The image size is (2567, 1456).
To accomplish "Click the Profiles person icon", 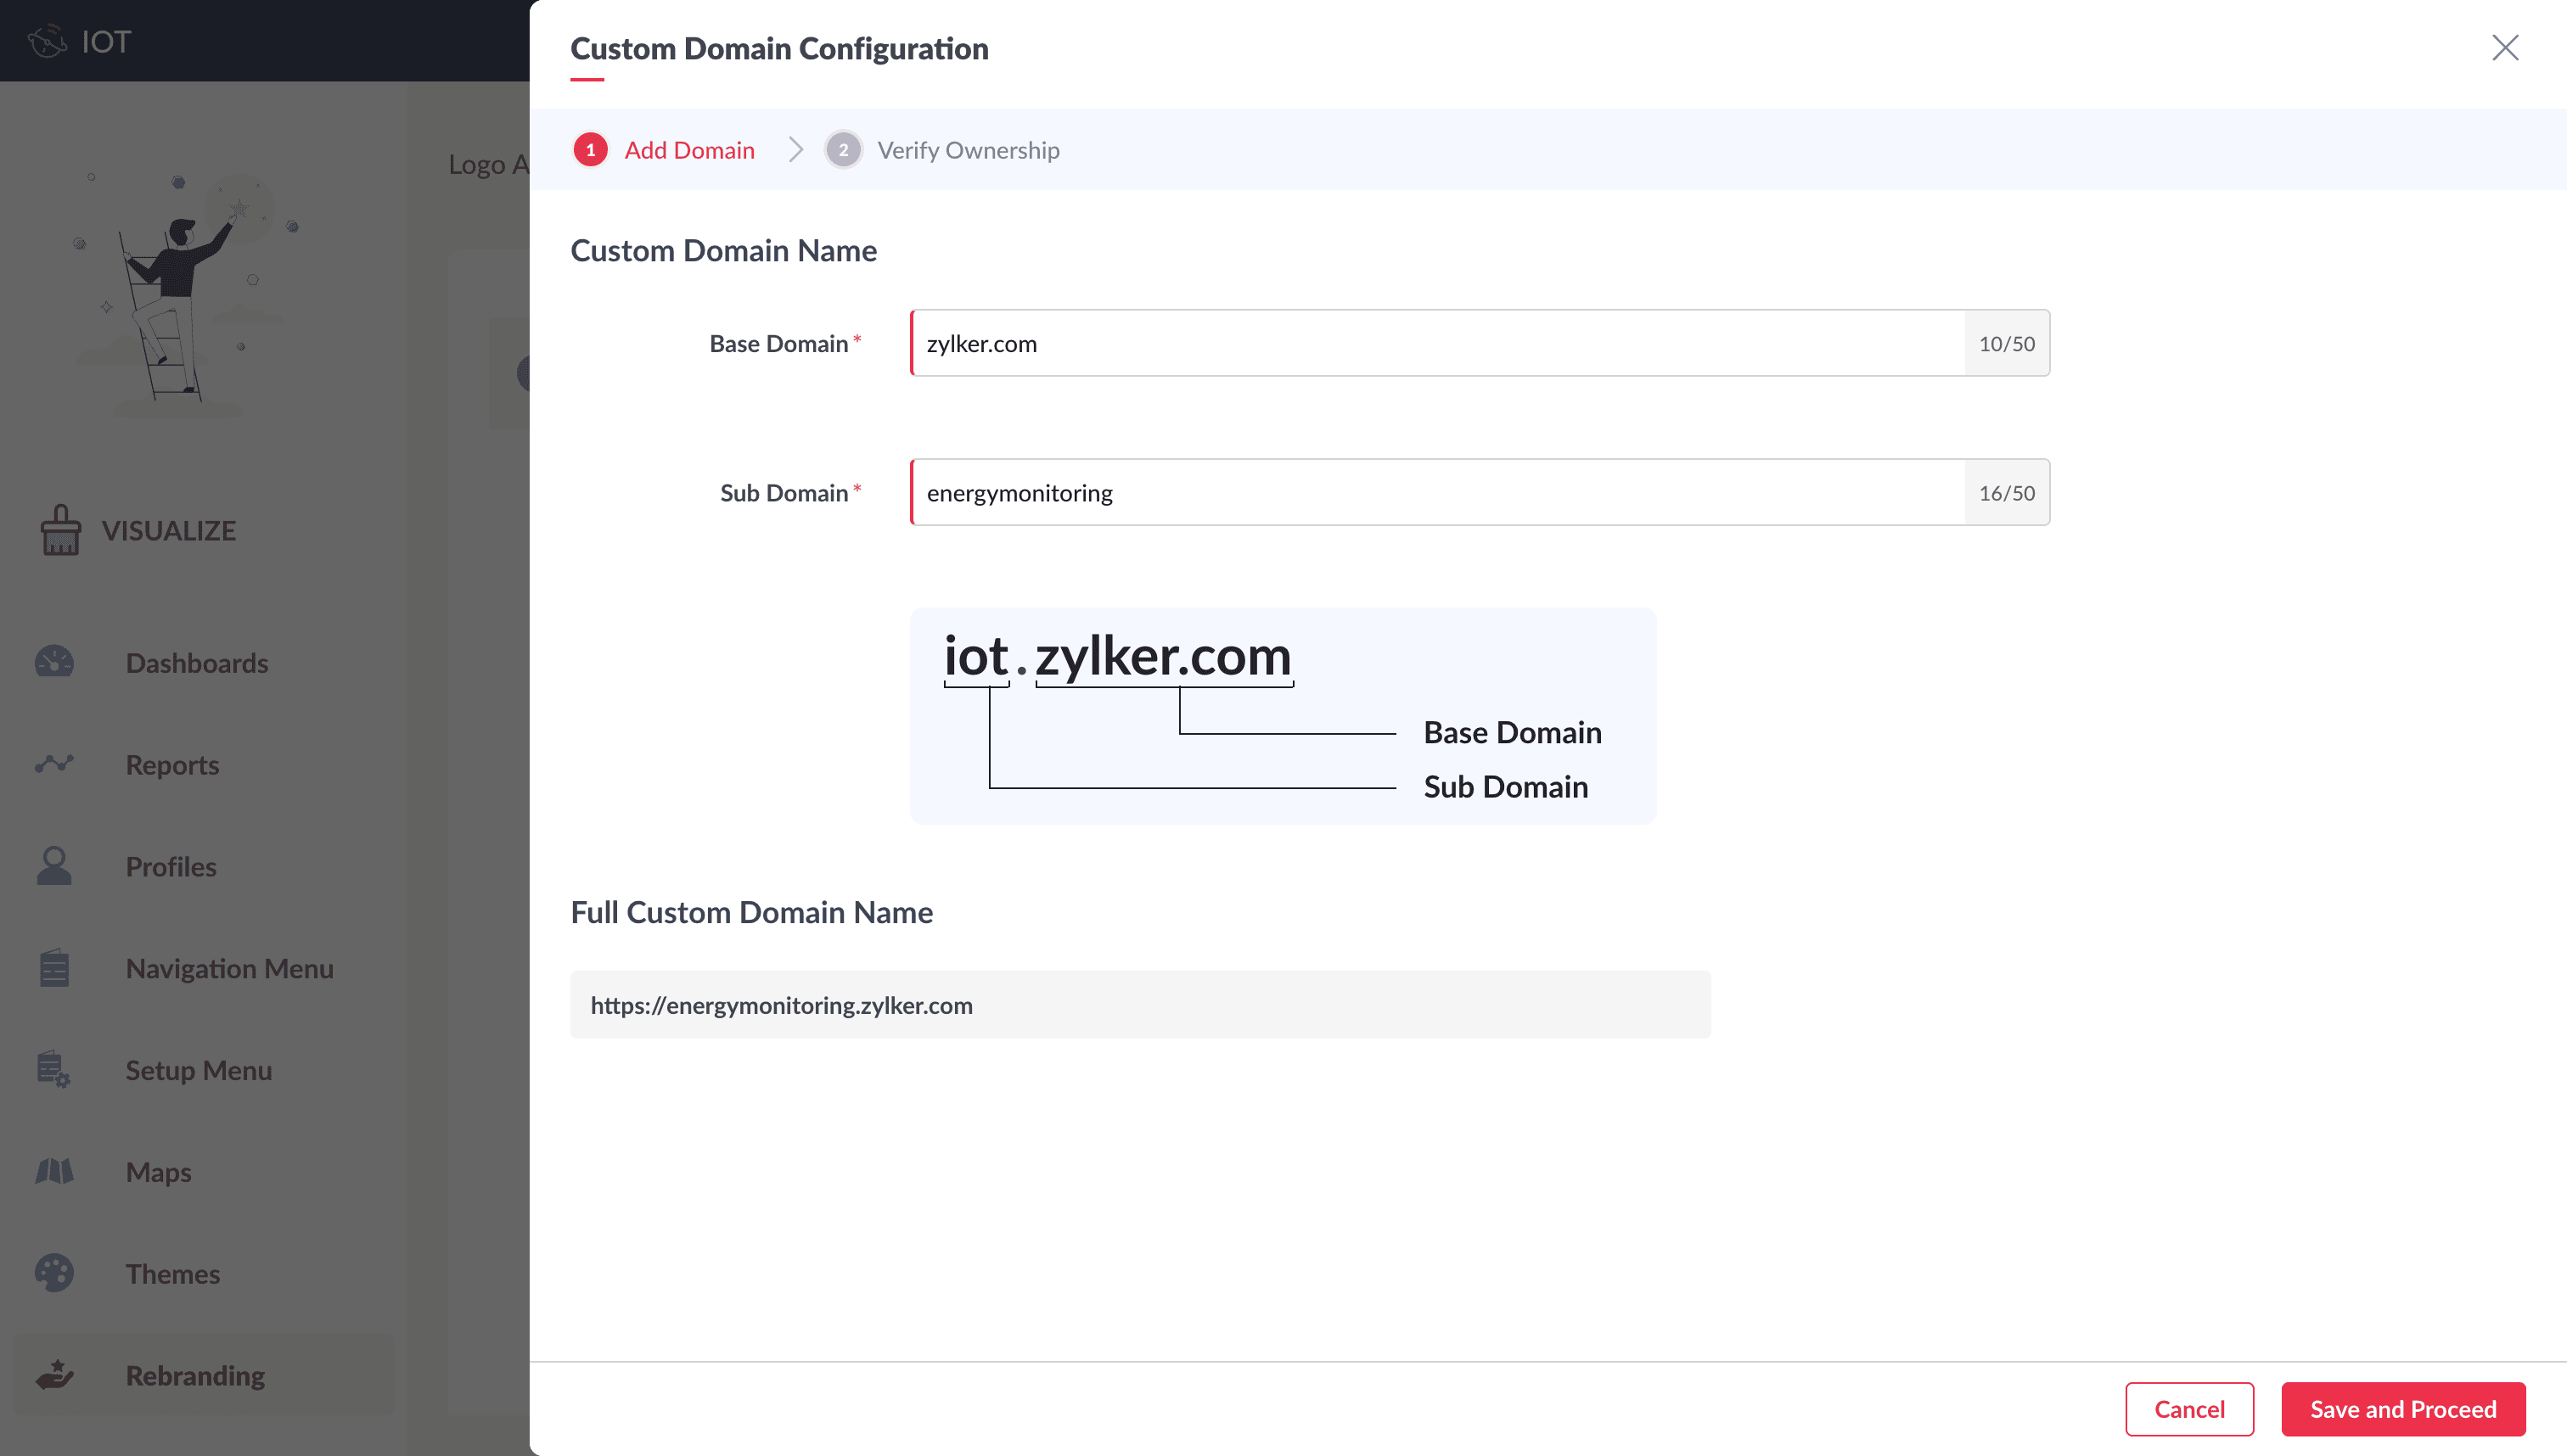I will click(x=54, y=866).
